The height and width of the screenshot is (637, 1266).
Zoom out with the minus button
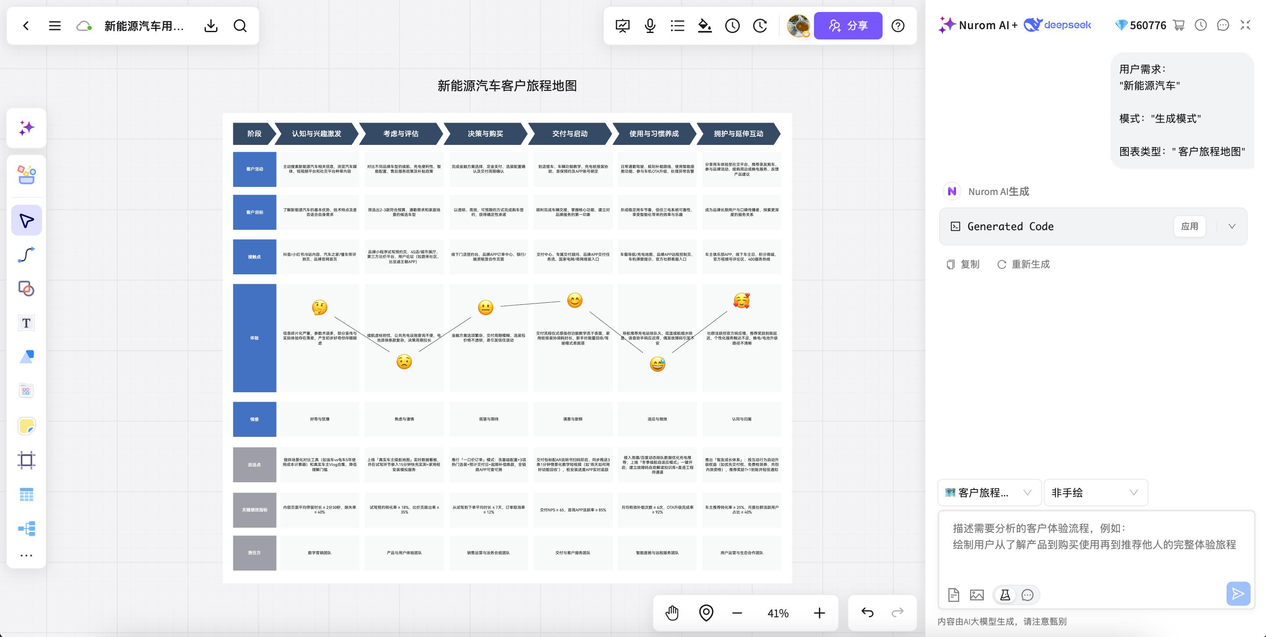pyautogui.click(x=737, y=613)
